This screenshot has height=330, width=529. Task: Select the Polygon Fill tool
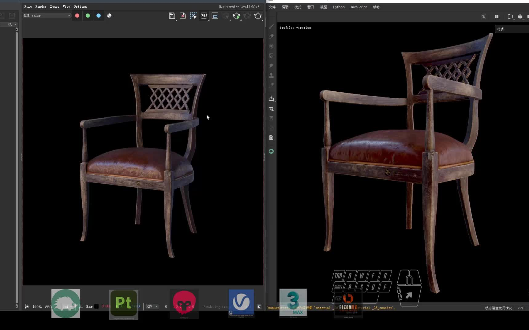click(x=271, y=56)
